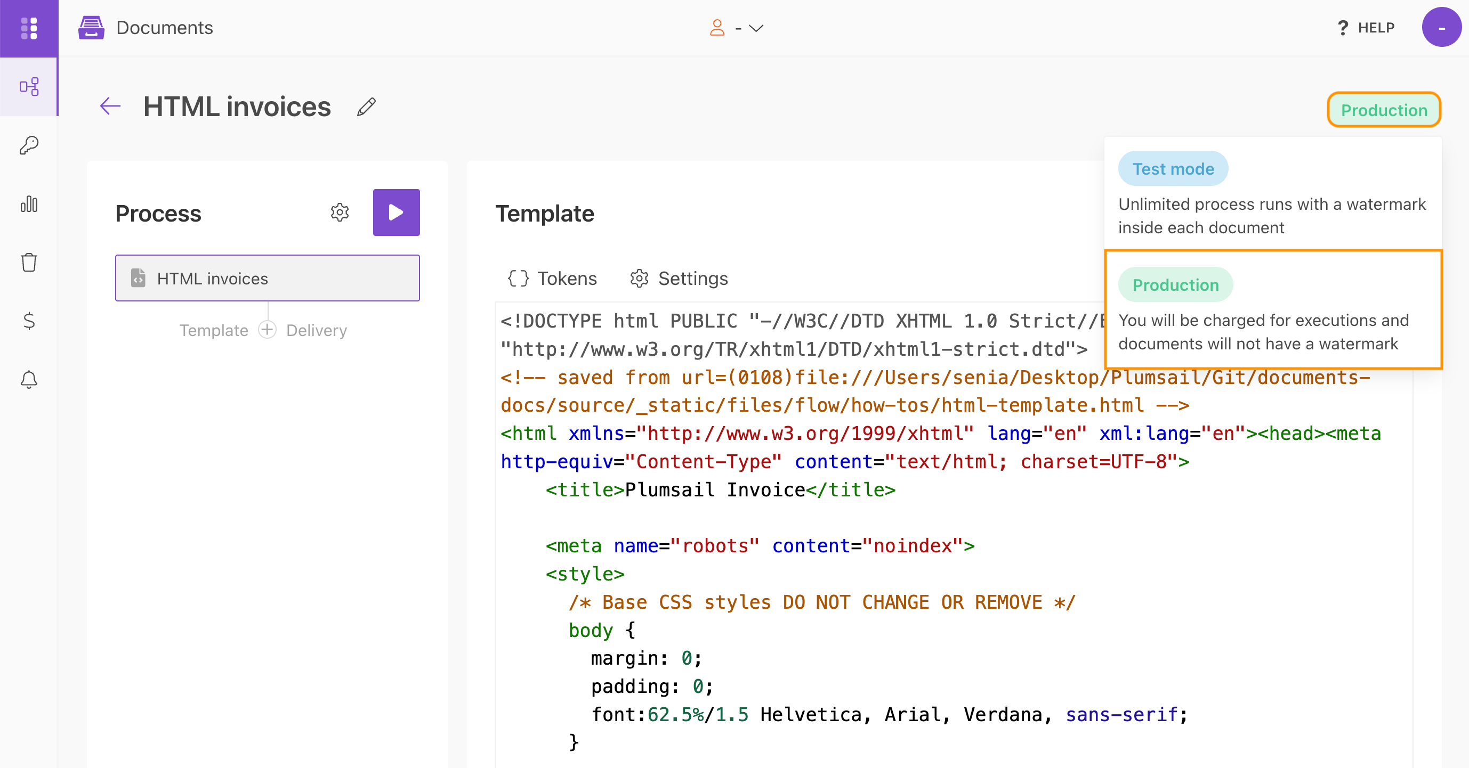Click the meta robots noindex line

pos(760,546)
